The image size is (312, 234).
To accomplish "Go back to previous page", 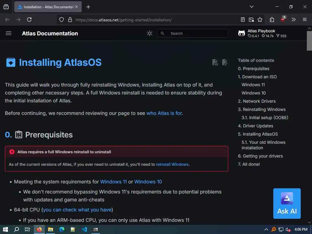I will (x=7, y=19).
